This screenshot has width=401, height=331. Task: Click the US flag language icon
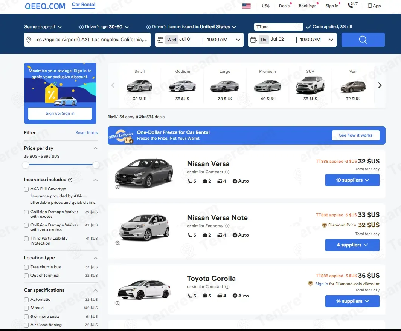click(x=246, y=6)
